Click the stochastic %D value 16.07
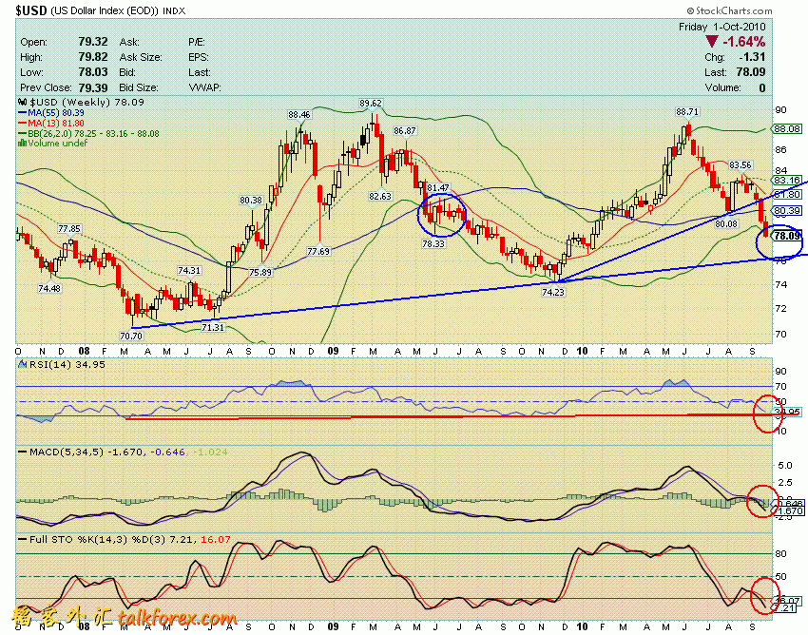The height and width of the screenshot is (635, 808). tap(216, 540)
